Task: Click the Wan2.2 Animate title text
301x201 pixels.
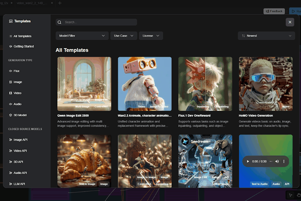Action: [x=145, y=116]
